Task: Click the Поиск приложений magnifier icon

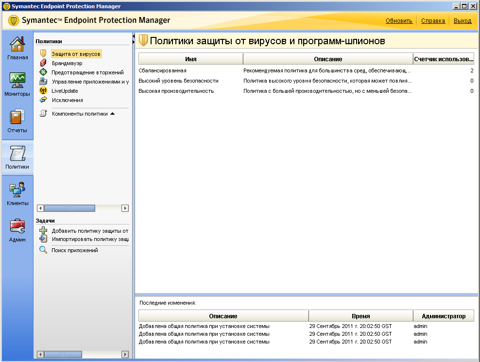Action: (43, 250)
